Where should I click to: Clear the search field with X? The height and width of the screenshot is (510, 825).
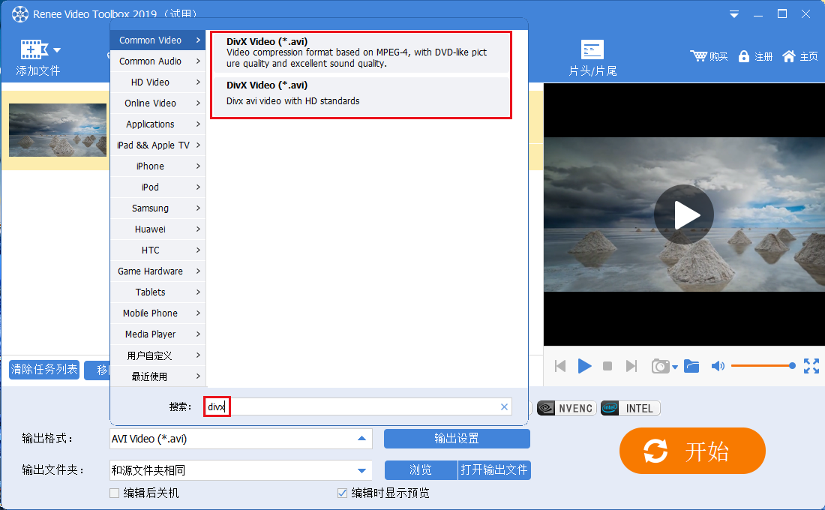504,406
